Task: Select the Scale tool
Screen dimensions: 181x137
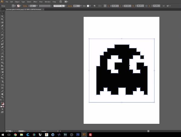Action: tap(2, 54)
